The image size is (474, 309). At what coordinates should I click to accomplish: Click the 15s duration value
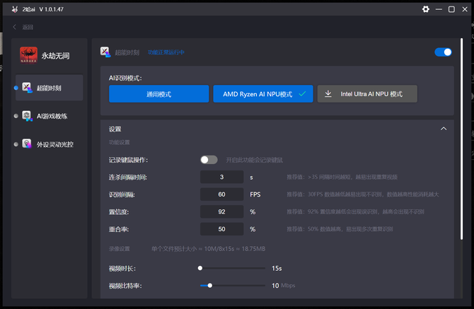(x=277, y=268)
